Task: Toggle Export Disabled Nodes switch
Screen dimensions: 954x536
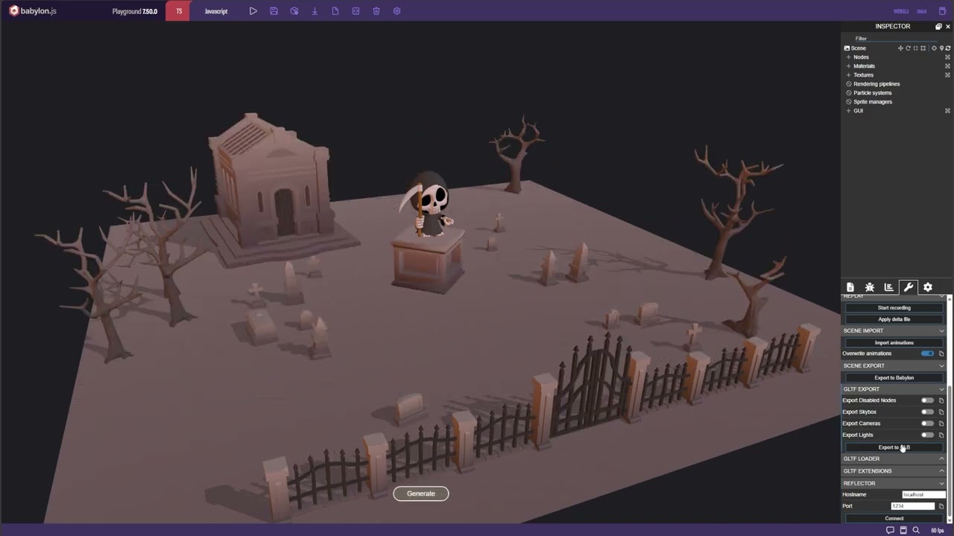Action: click(927, 401)
